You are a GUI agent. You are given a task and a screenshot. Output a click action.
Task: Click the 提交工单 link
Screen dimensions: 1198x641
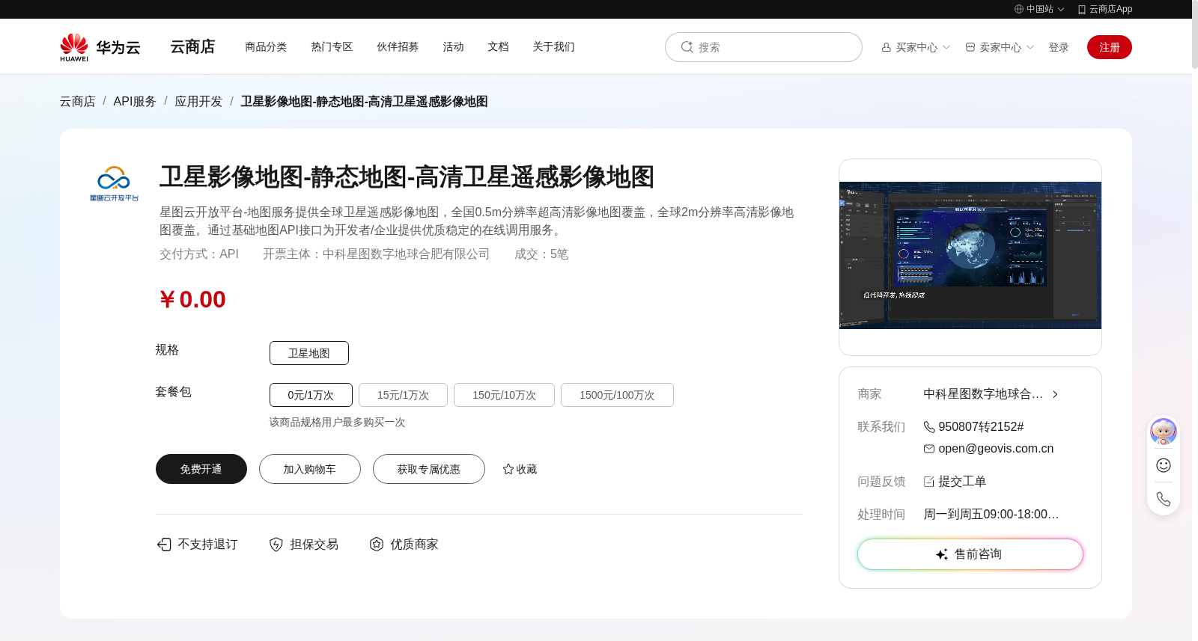pos(962,482)
